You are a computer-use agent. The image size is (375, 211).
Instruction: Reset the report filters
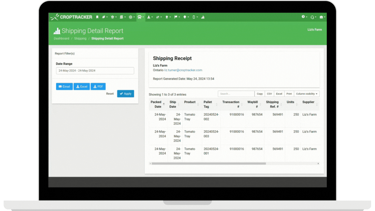[x=110, y=94]
